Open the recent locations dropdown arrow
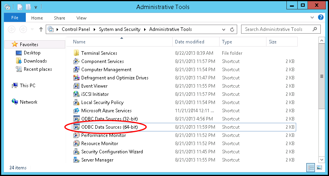The height and width of the screenshot is (176, 329). (x=32, y=29)
